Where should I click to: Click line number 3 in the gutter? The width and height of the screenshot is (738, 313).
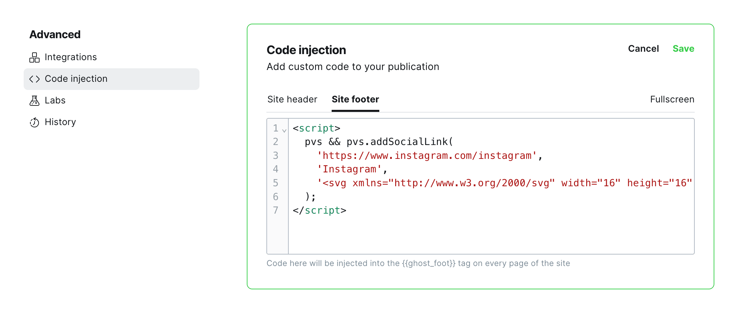pyautogui.click(x=275, y=155)
